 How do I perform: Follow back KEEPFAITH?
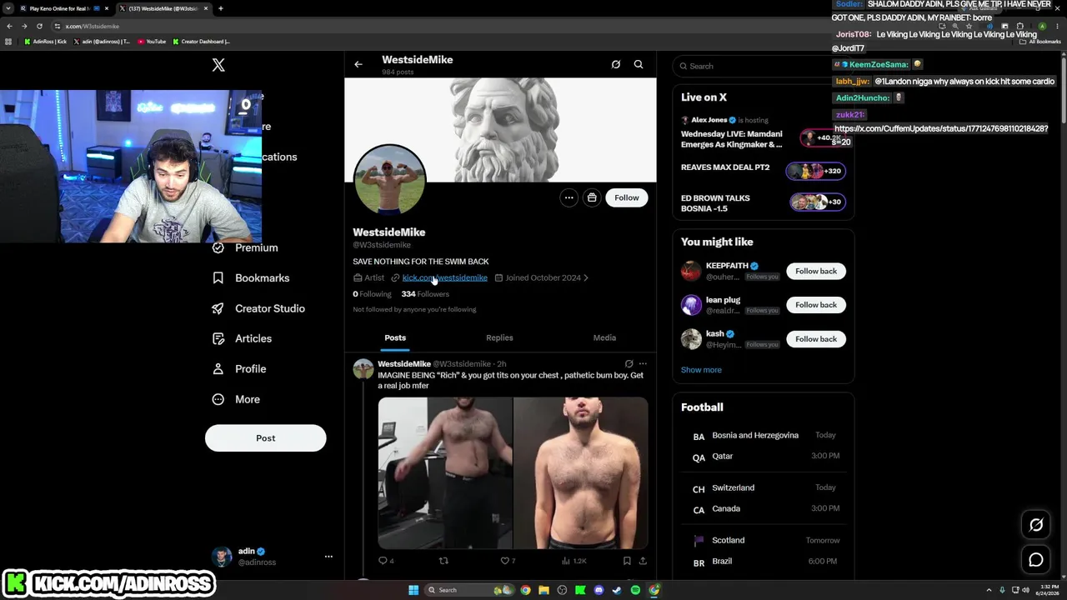pyautogui.click(x=815, y=271)
